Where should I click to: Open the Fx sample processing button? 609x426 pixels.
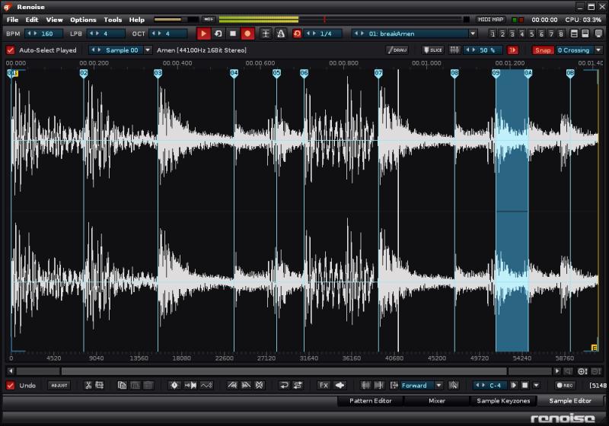point(323,385)
